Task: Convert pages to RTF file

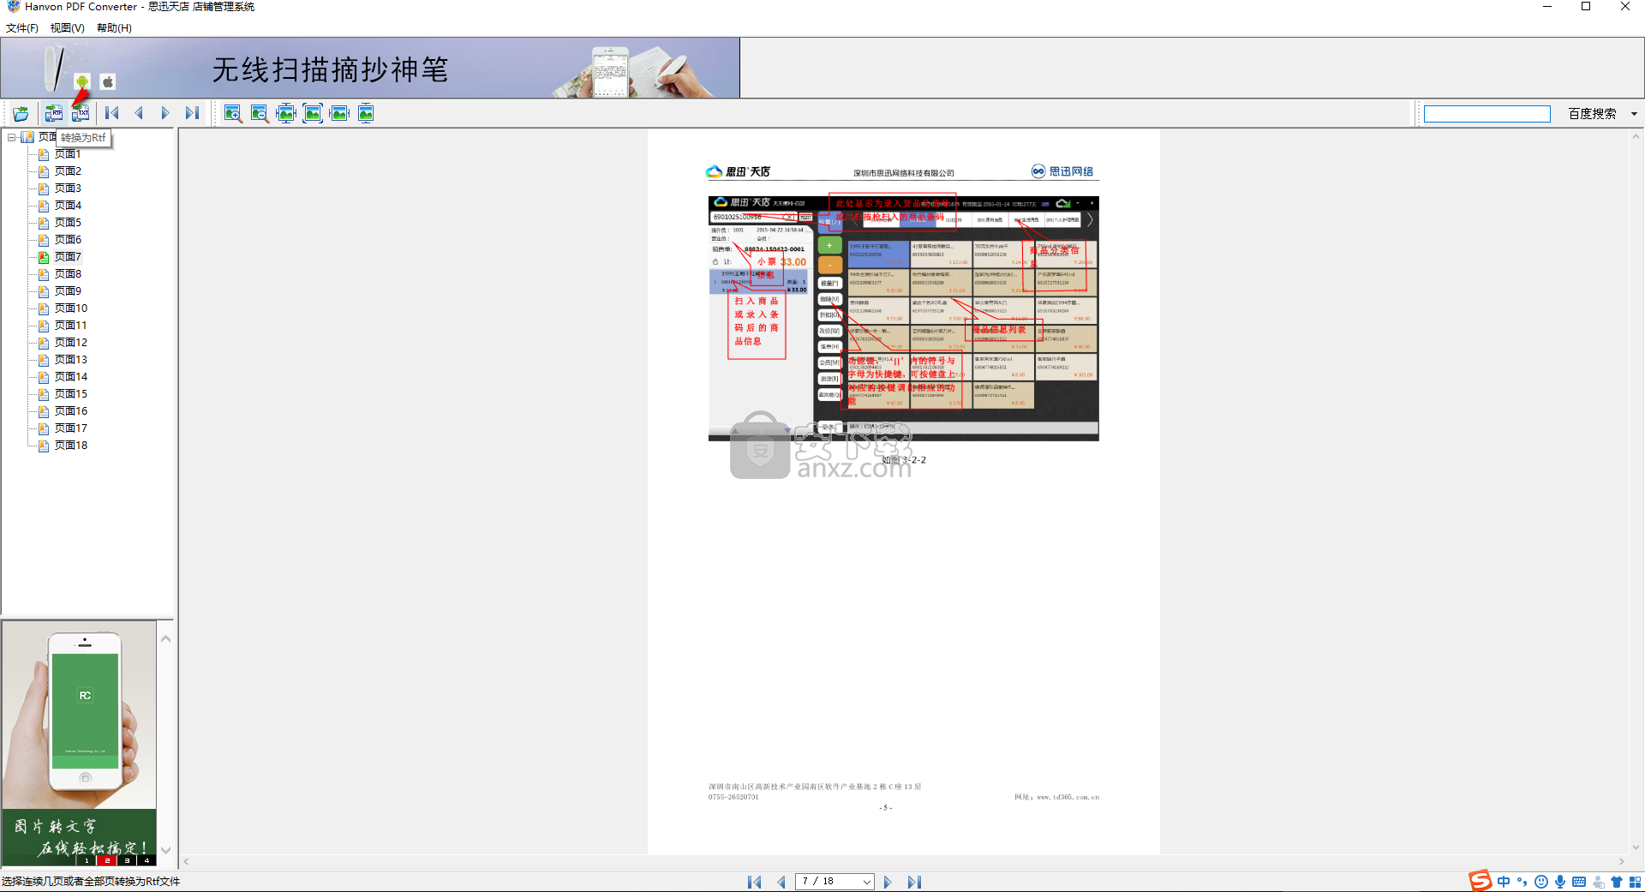Action: [x=54, y=113]
